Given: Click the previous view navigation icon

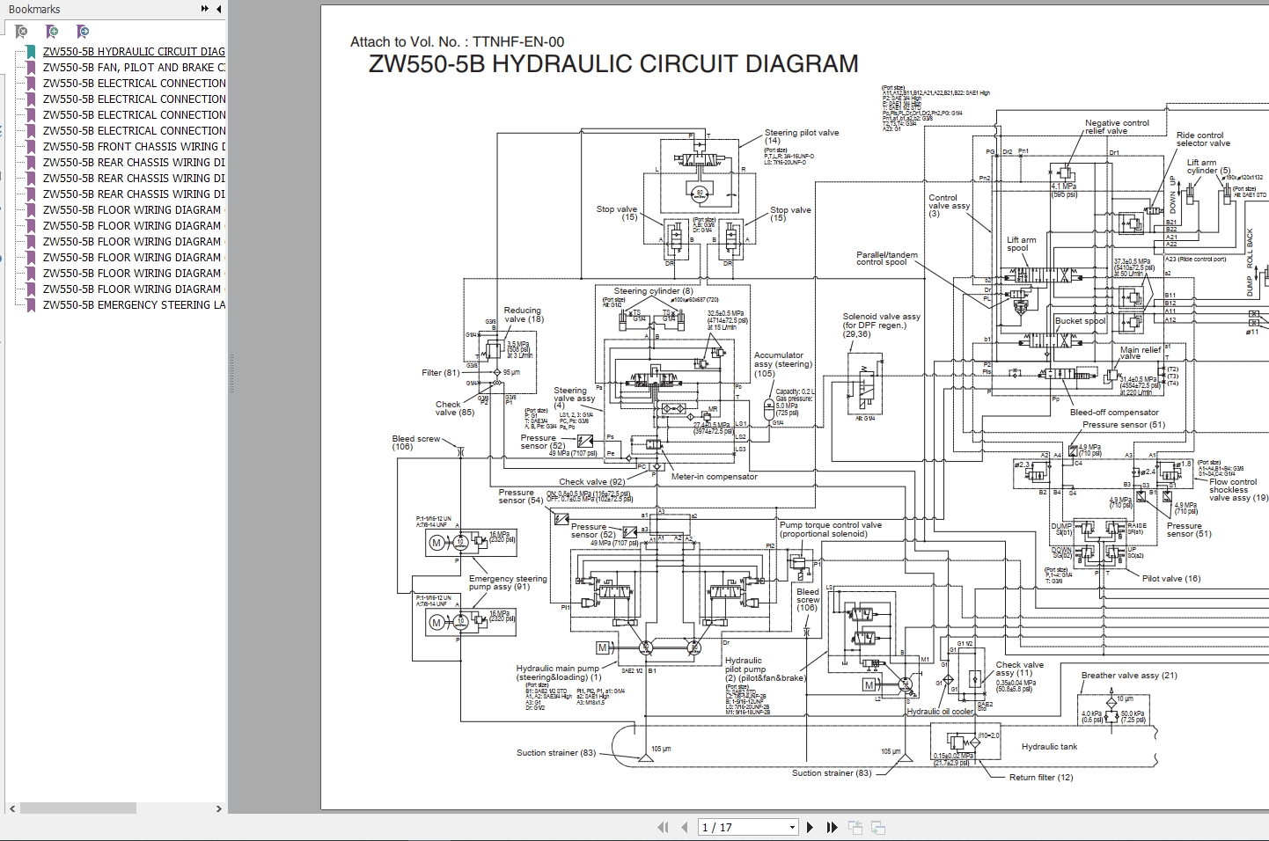Looking at the screenshot, I should [x=855, y=827].
